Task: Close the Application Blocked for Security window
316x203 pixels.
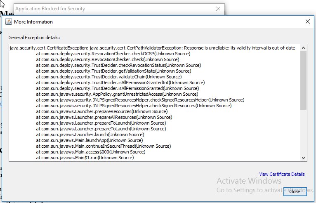Action: point(218,8)
